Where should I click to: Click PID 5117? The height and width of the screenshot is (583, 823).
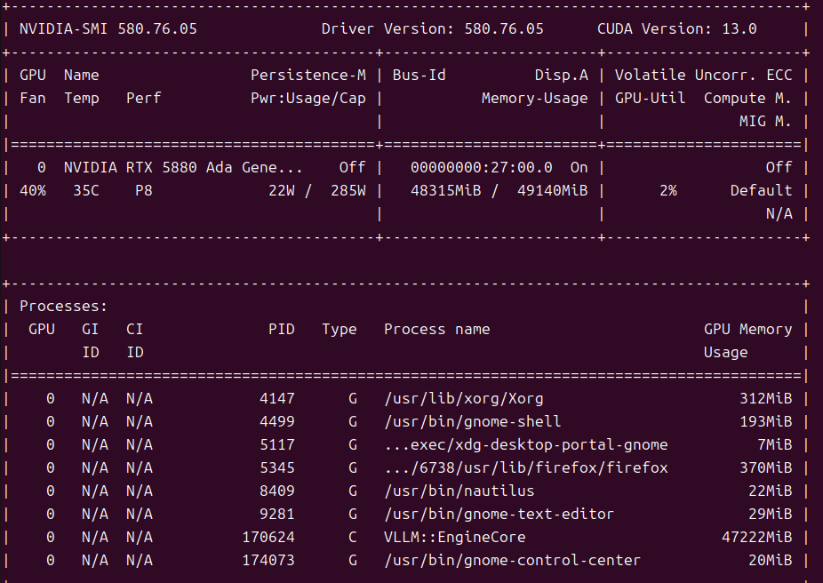pyautogui.click(x=277, y=444)
